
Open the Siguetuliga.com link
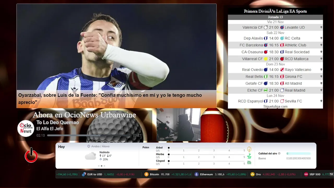[275, 107]
